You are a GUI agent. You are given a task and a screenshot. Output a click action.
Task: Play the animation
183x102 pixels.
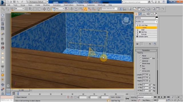point(162,97)
